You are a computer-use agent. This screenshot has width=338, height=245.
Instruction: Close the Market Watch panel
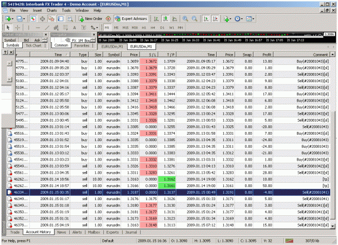46,35
